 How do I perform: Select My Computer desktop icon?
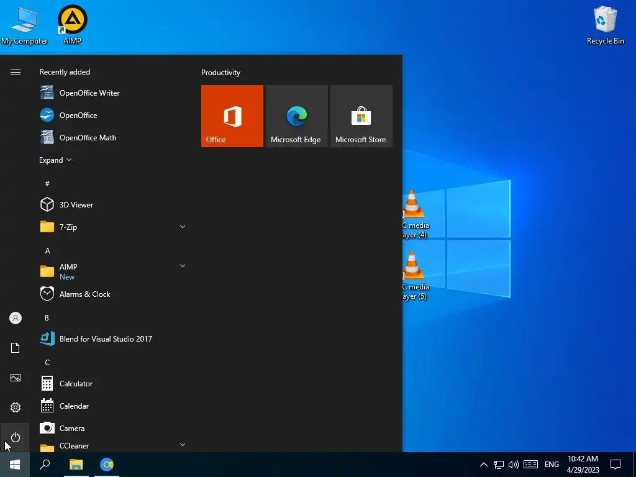(x=24, y=25)
